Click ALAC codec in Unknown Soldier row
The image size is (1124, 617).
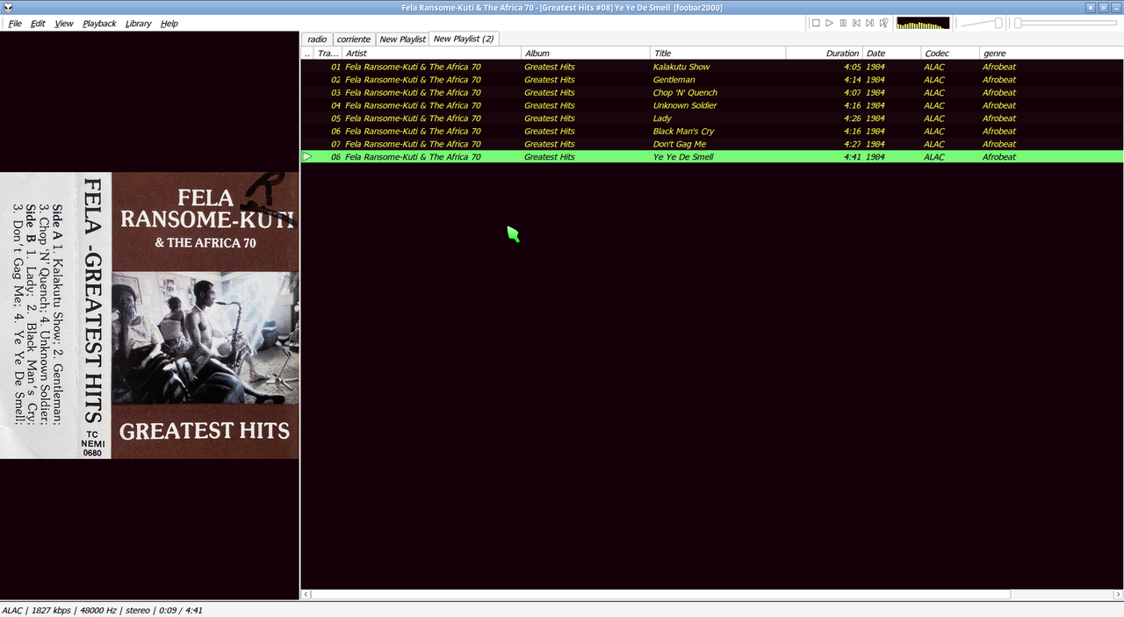(934, 105)
